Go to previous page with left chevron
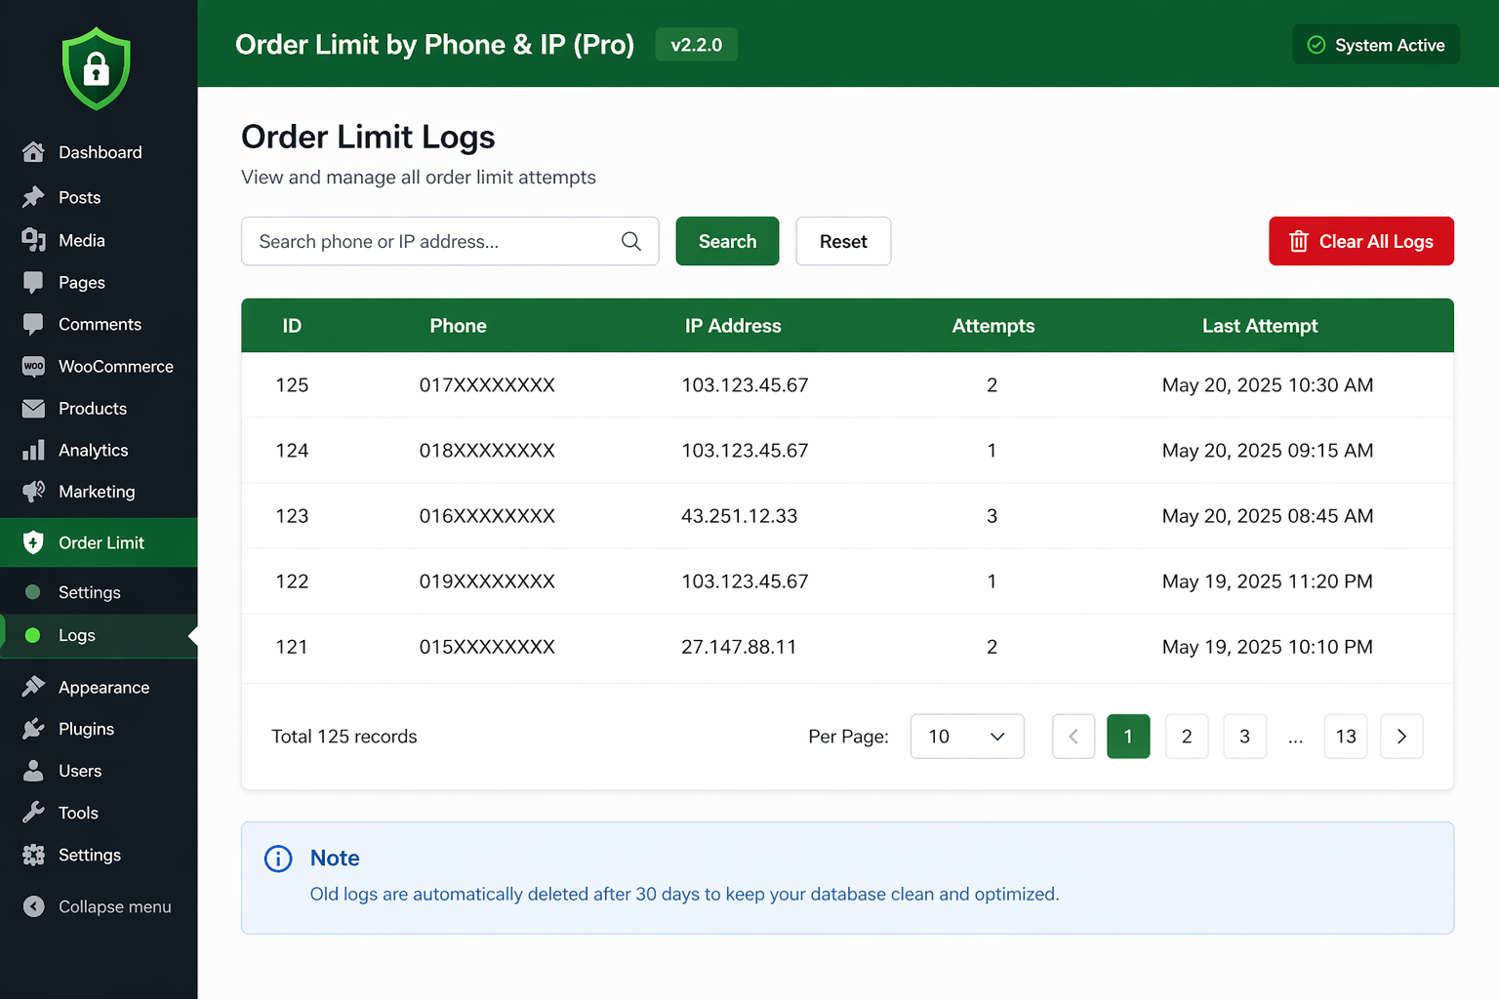Screen dimensions: 1499x999 pyautogui.click(x=1074, y=737)
